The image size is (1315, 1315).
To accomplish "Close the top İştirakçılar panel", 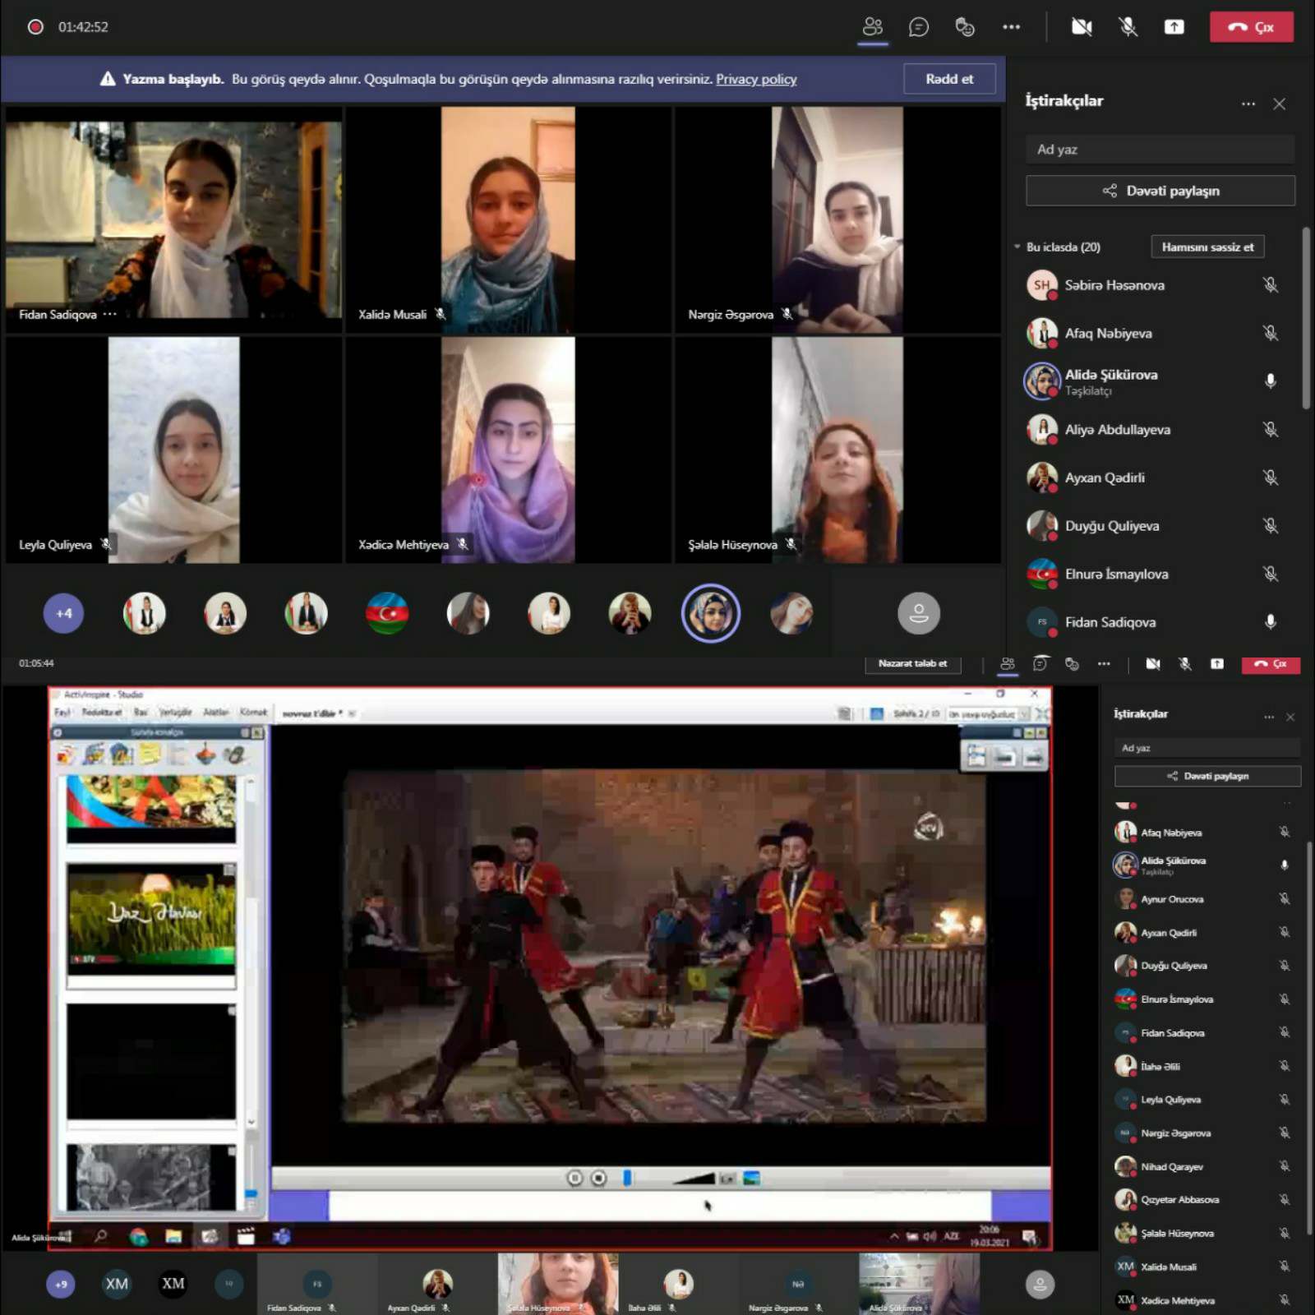I will tap(1279, 104).
